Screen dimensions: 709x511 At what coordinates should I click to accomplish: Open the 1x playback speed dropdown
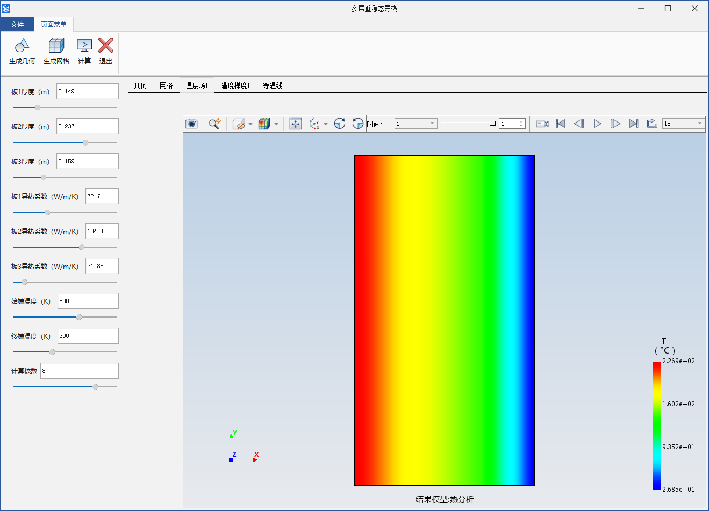(x=683, y=124)
